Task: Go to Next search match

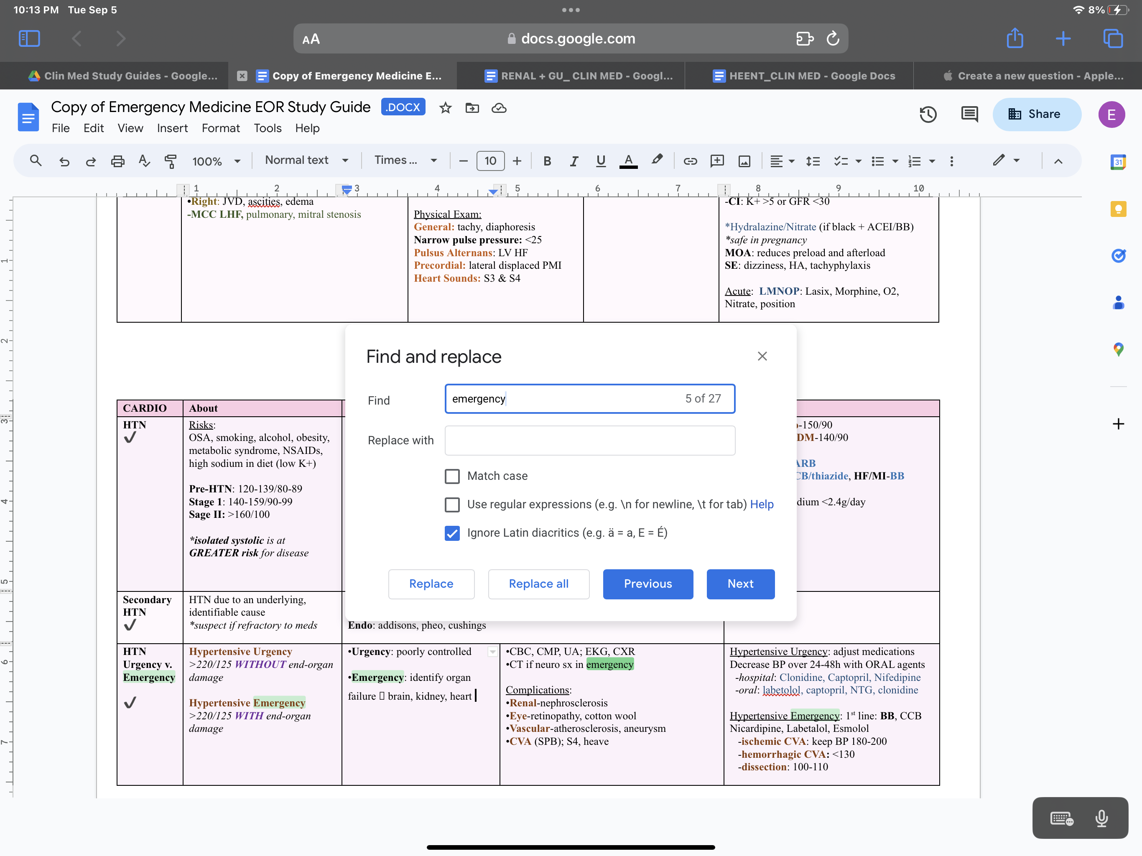Action: pos(740,584)
